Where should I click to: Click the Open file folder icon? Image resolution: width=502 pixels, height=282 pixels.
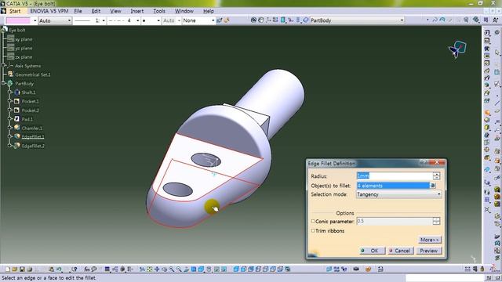pyautogui.click(x=15, y=269)
